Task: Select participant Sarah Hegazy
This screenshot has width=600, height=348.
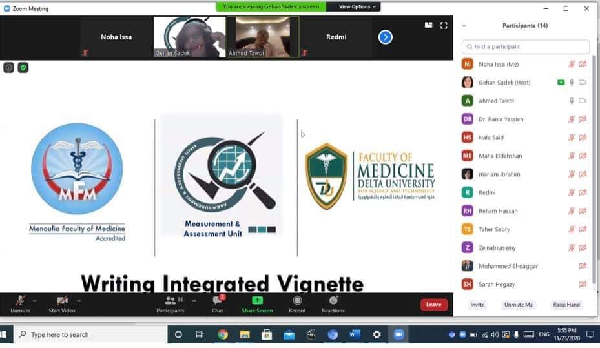Action: tap(525, 285)
